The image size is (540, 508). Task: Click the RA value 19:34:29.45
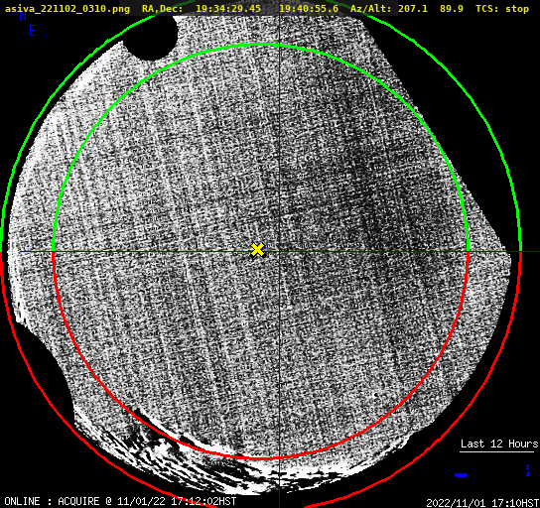(228, 9)
